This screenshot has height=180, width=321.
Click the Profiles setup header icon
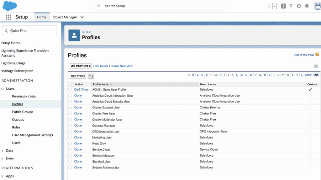(74, 35)
